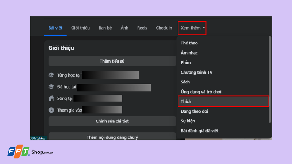Click graduation cap icon beside Đã học tại

51,86
